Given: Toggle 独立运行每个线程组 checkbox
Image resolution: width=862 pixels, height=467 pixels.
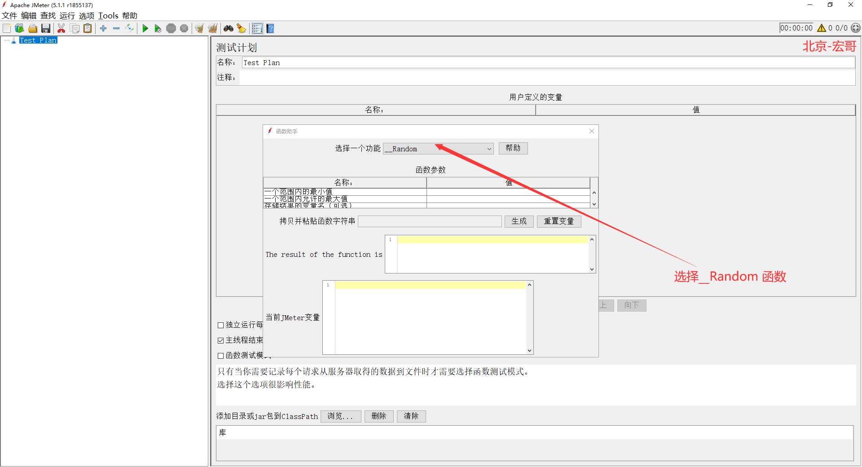Looking at the screenshot, I should pos(220,325).
